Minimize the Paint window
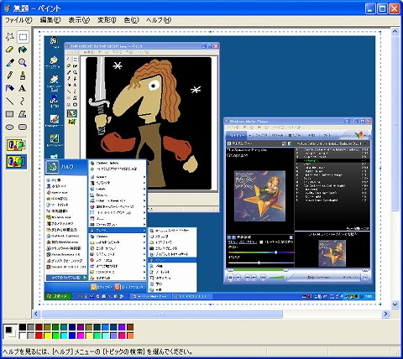Screen dimensions: 403x359 [x=370, y=8]
